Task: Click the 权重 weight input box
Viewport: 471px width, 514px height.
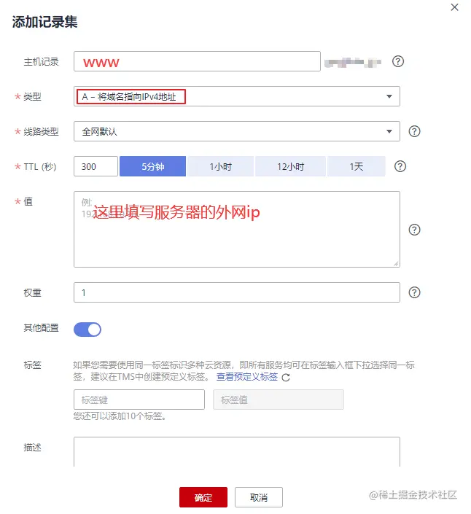Action: click(x=237, y=292)
